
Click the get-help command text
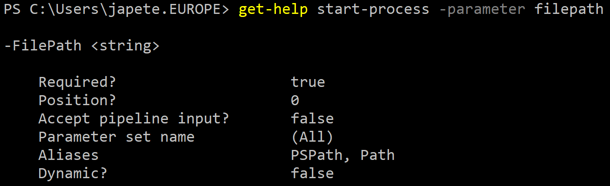273,10
